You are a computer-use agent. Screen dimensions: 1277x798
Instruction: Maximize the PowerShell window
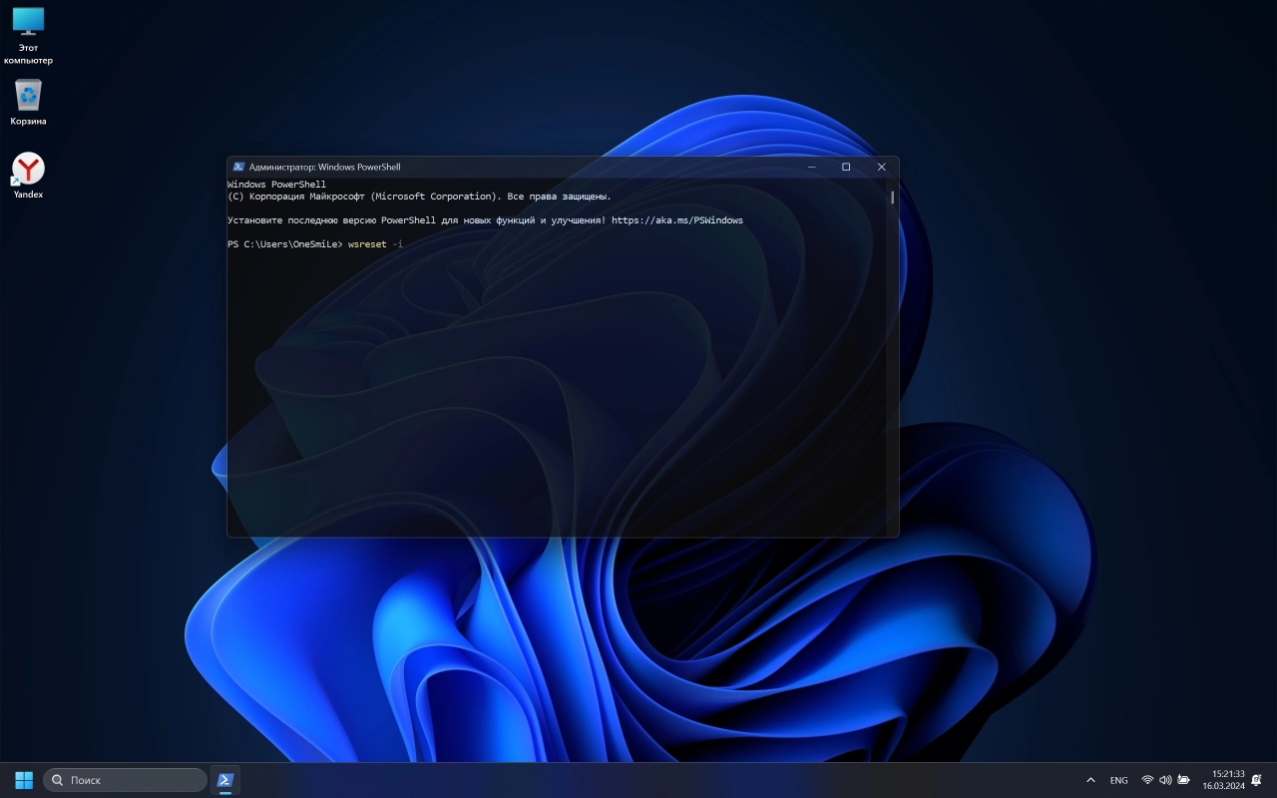846,167
